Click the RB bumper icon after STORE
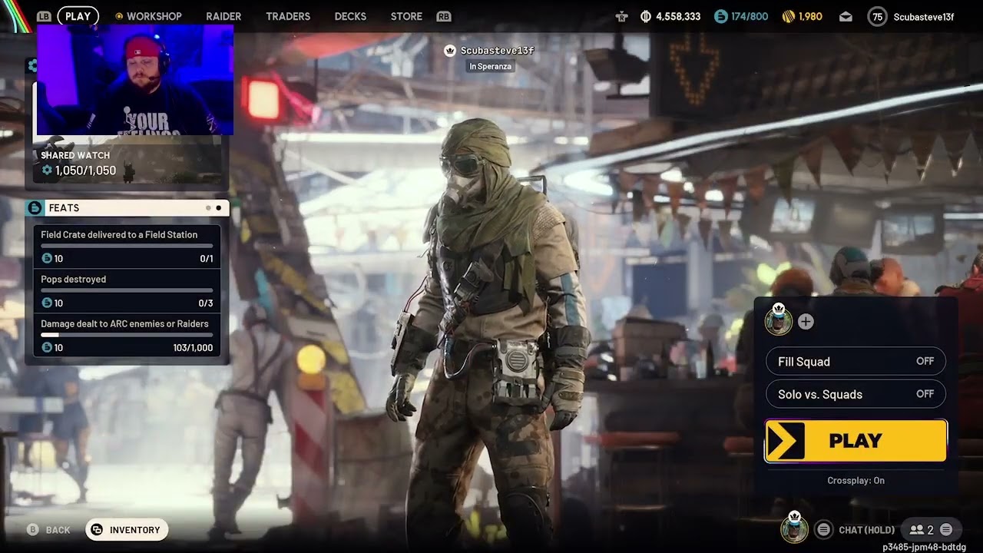The width and height of the screenshot is (983, 553). point(443,16)
